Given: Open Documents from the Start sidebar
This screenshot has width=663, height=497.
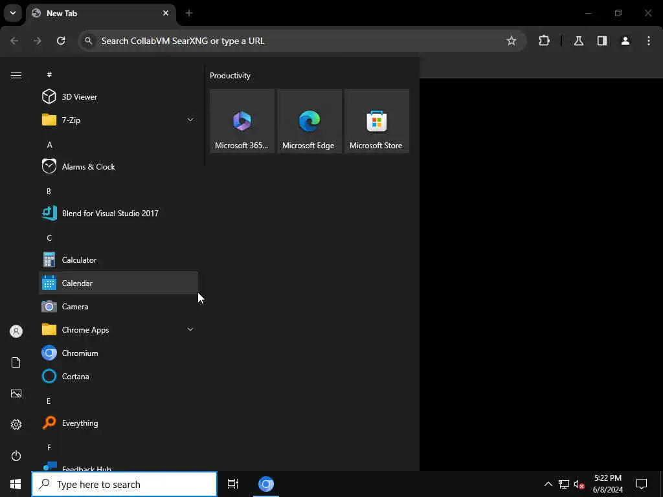Looking at the screenshot, I should pos(16,362).
